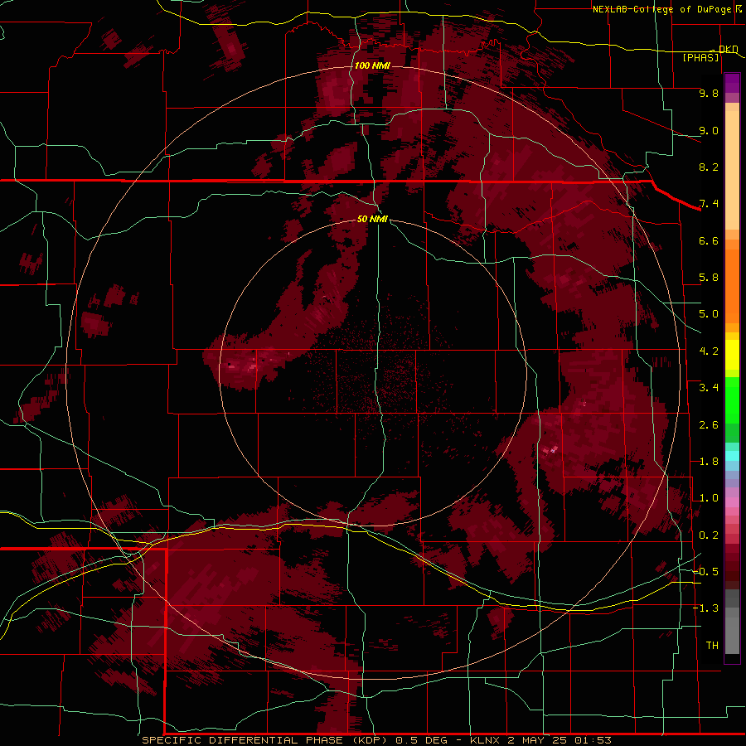Click the cyan segment of the color bar
The image size is (746, 746).
pyautogui.click(x=732, y=456)
